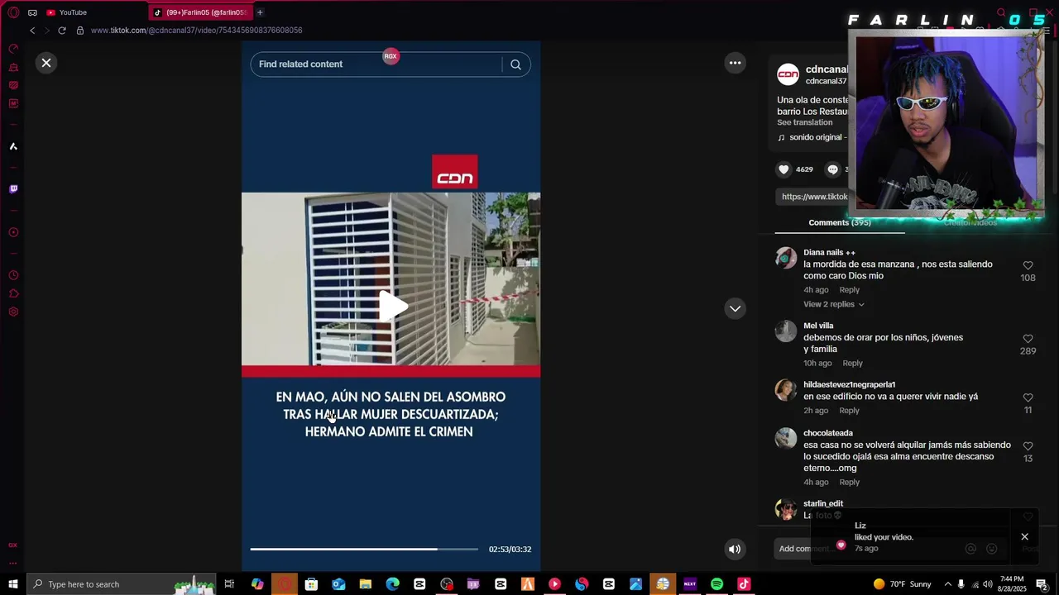Go to the next video arrow
This screenshot has height=595, width=1059.
click(x=735, y=308)
